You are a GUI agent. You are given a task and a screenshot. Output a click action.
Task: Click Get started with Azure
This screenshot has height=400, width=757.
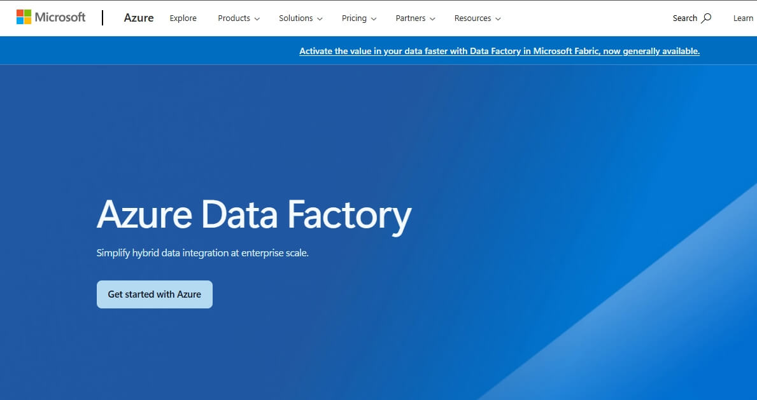coord(154,294)
